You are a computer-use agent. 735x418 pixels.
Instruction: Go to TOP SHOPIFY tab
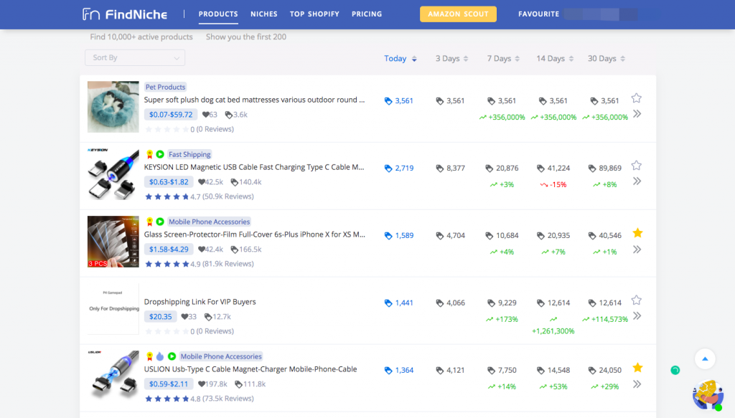pos(314,14)
